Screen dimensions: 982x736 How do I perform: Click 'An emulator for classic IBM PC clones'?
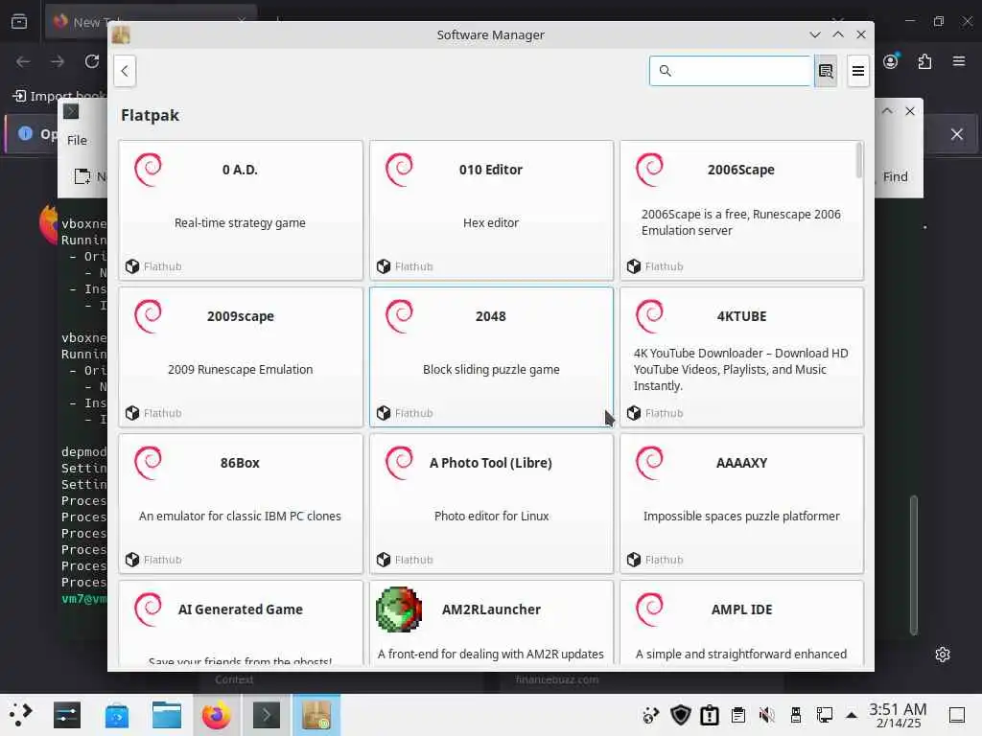(x=240, y=516)
